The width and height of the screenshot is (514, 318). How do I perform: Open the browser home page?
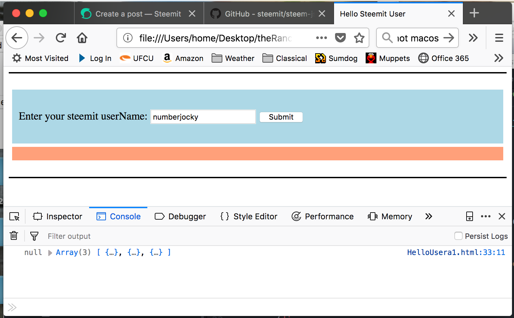tap(82, 38)
